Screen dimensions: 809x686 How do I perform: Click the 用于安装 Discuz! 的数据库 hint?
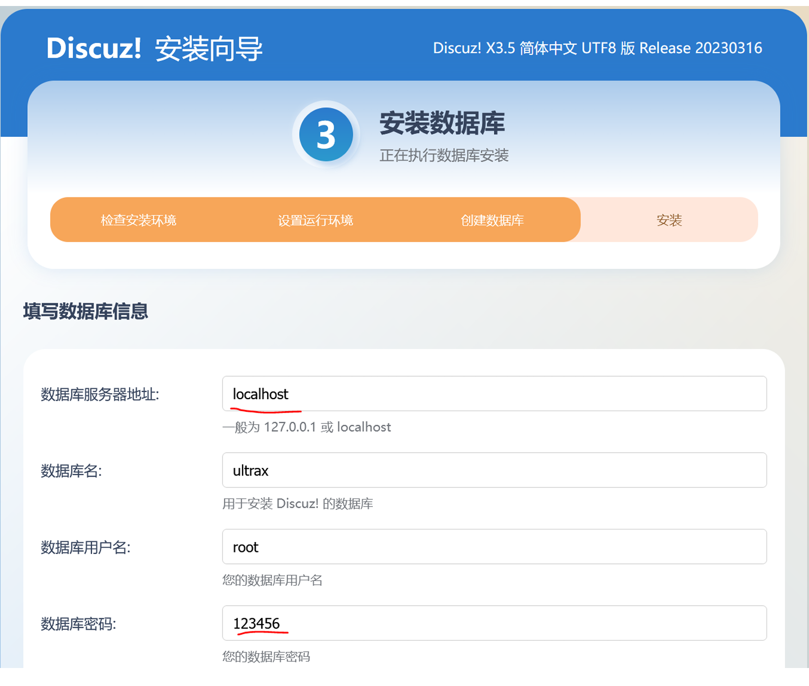pyautogui.click(x=299, y=504)
